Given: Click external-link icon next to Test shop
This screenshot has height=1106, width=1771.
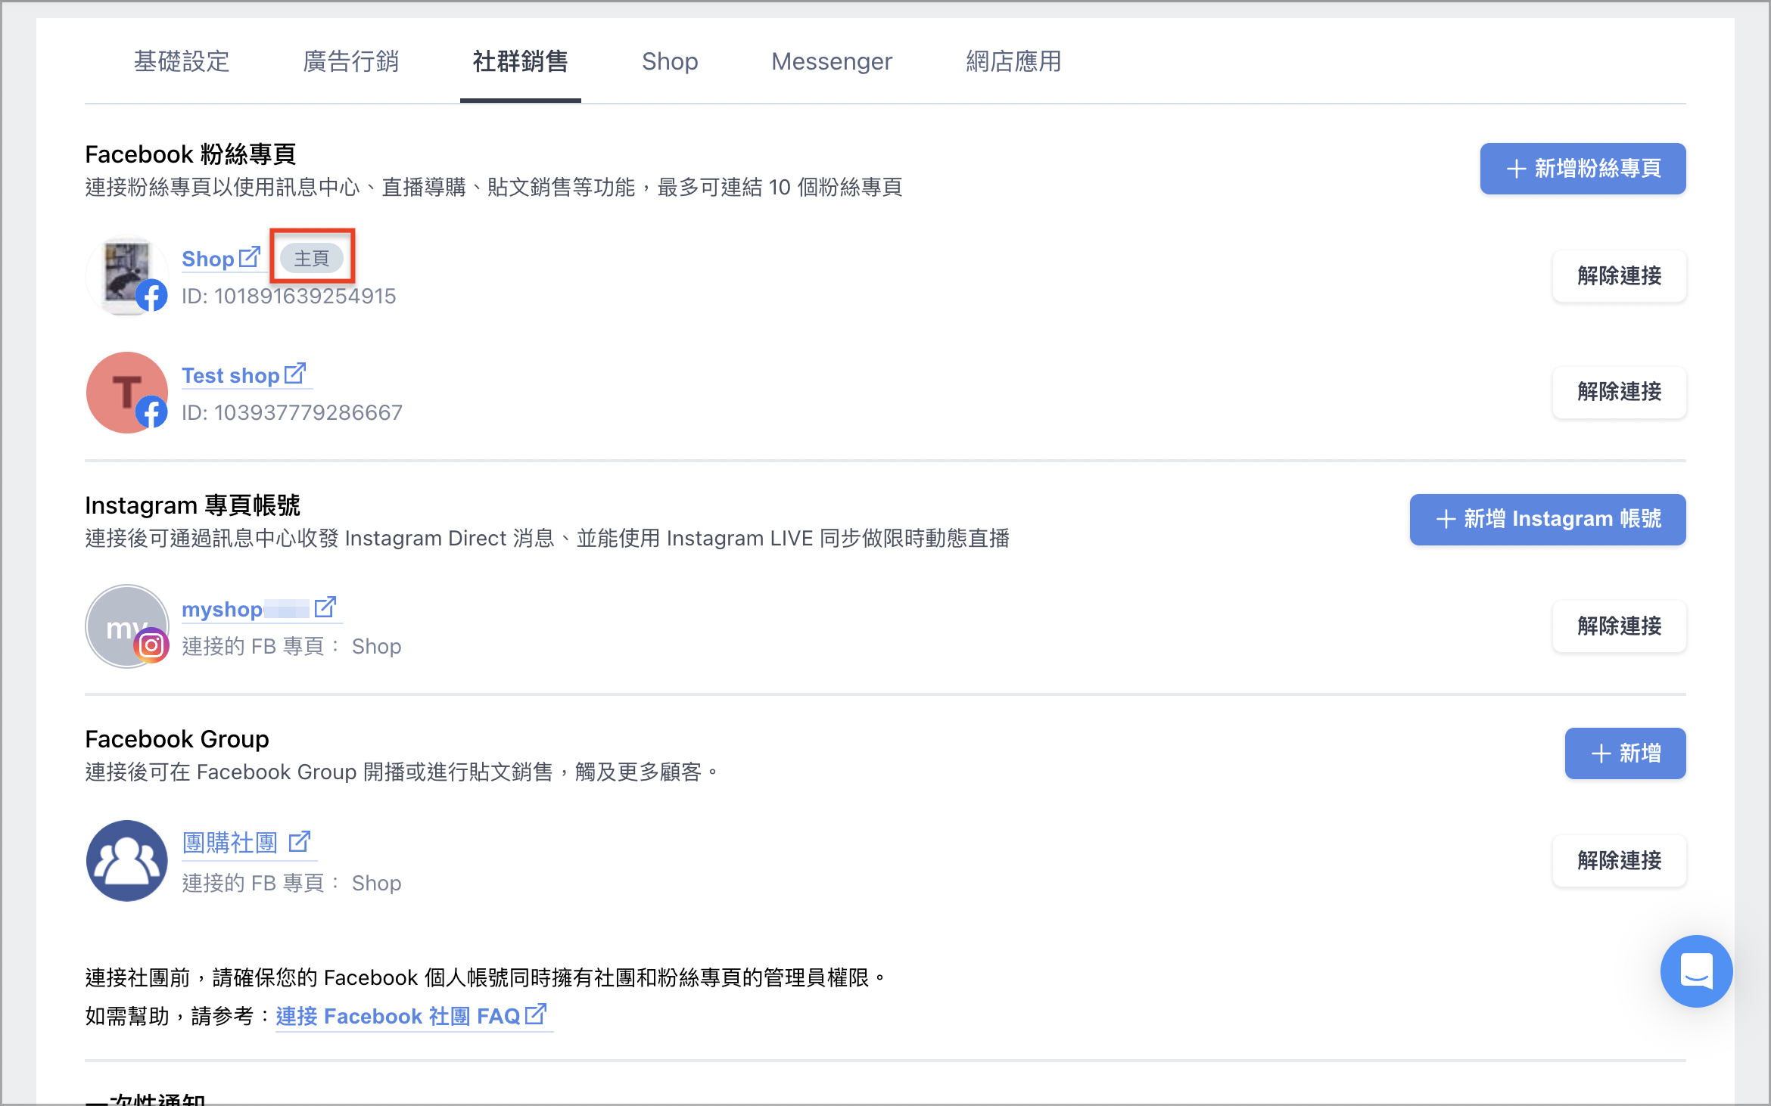Looking at the screenshot, I should pyautogui.click(x=295, y=374).
